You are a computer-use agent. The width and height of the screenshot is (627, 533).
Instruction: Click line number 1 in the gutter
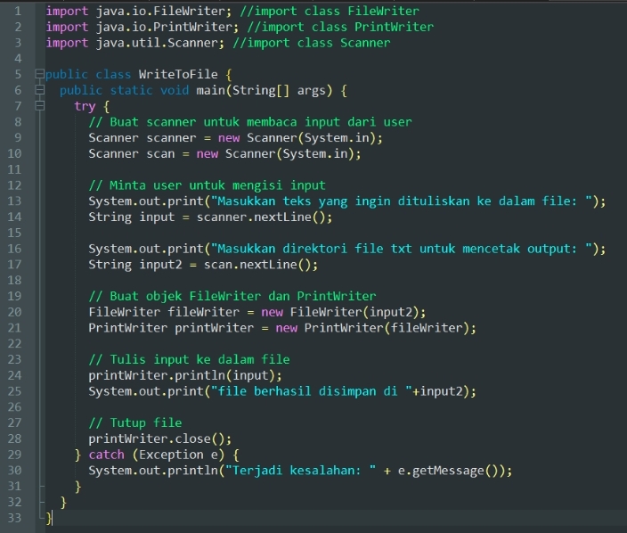pyautogui.click(x=16, y=11)
